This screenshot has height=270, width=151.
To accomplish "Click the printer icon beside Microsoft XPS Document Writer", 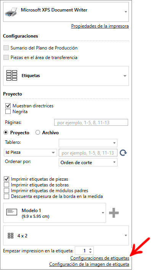I will tap(11, 12).
